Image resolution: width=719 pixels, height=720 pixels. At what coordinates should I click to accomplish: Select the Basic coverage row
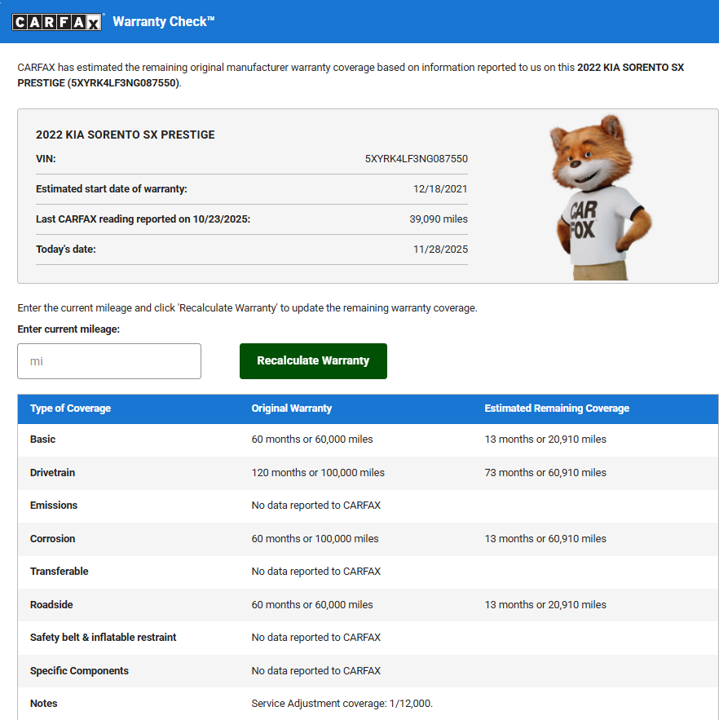(368, 440)
